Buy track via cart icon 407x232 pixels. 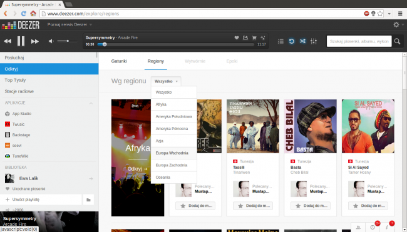pyautogui.click(x=254, y=38)
